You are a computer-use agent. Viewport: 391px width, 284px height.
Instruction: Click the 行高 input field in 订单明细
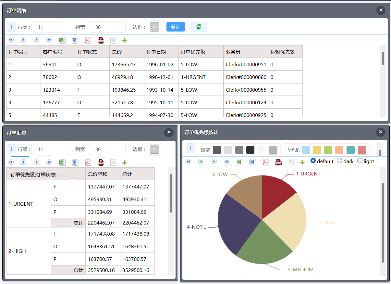pos(50,27)
